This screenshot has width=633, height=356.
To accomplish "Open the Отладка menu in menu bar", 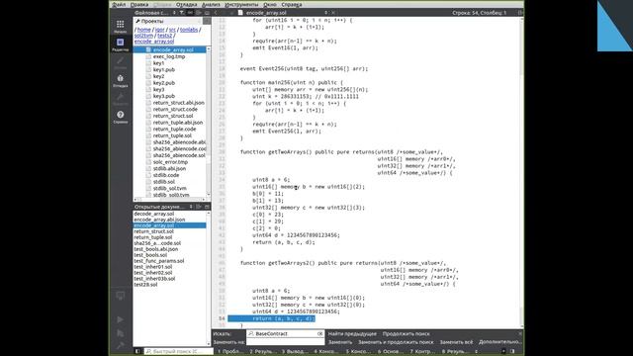I will (187, 4).
